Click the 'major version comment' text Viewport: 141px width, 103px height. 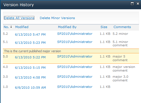tap(124, 68)
